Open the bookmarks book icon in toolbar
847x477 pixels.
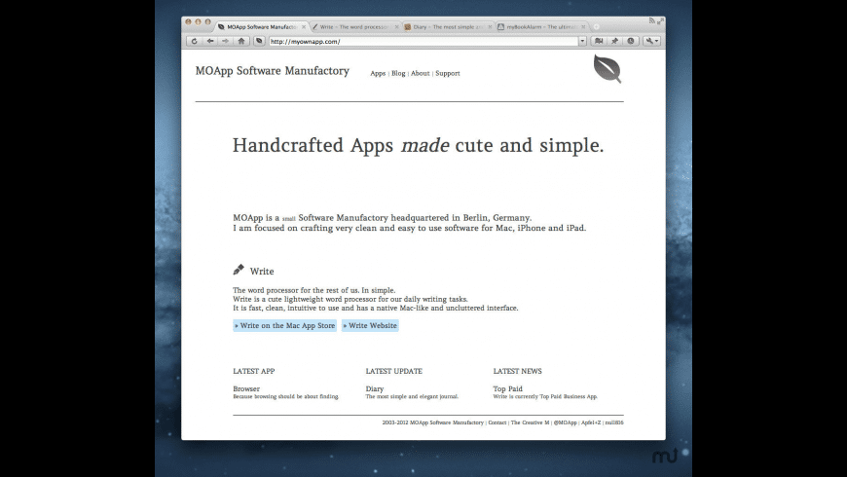pos(599,41)
